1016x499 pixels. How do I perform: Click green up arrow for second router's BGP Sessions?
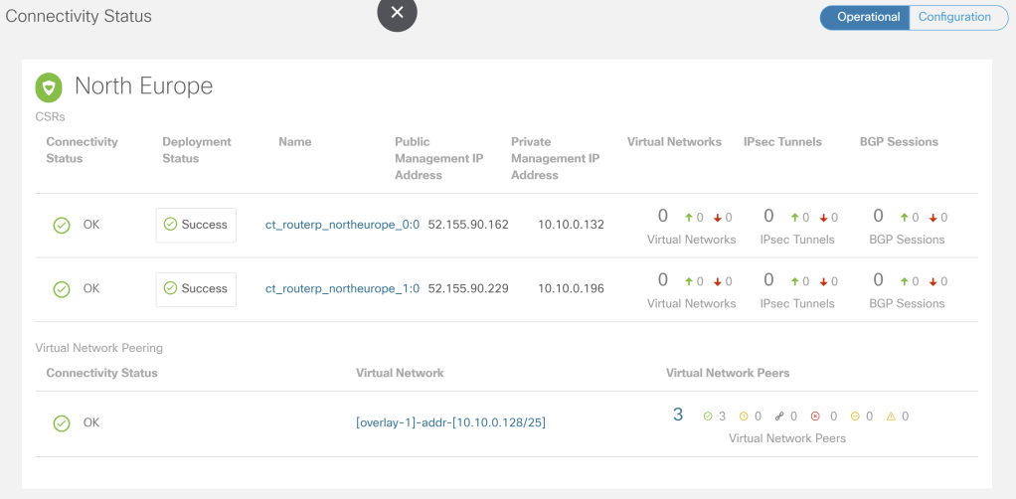(904, 282)
